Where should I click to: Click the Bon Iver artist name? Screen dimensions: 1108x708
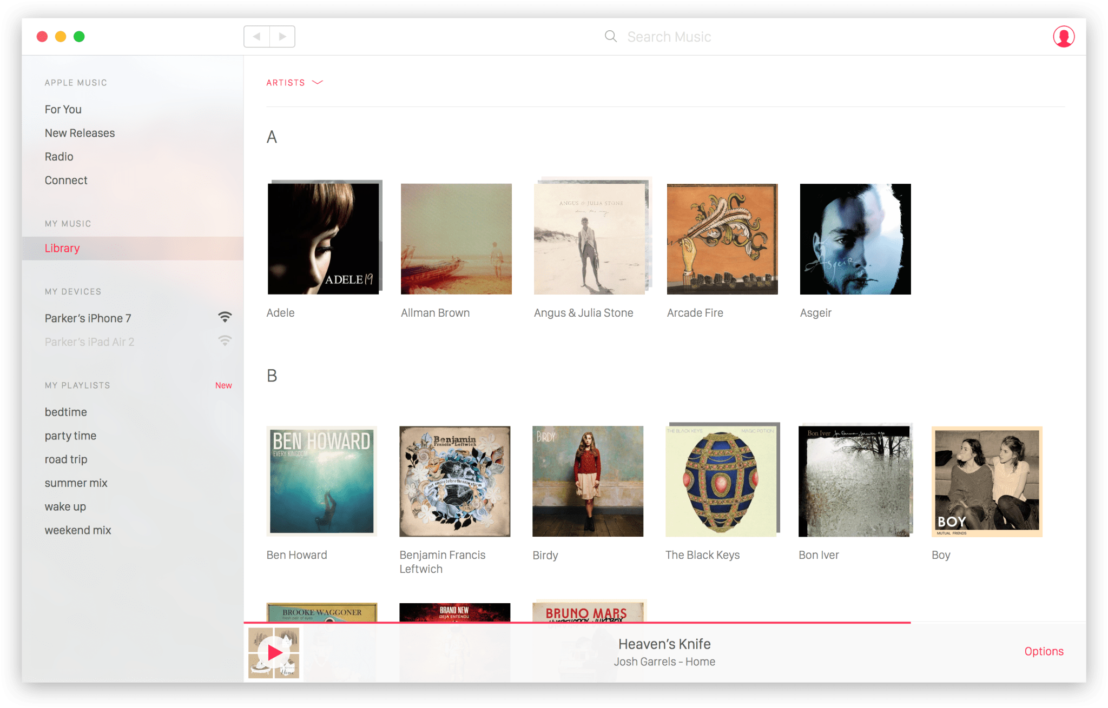[x=819, y=555]
